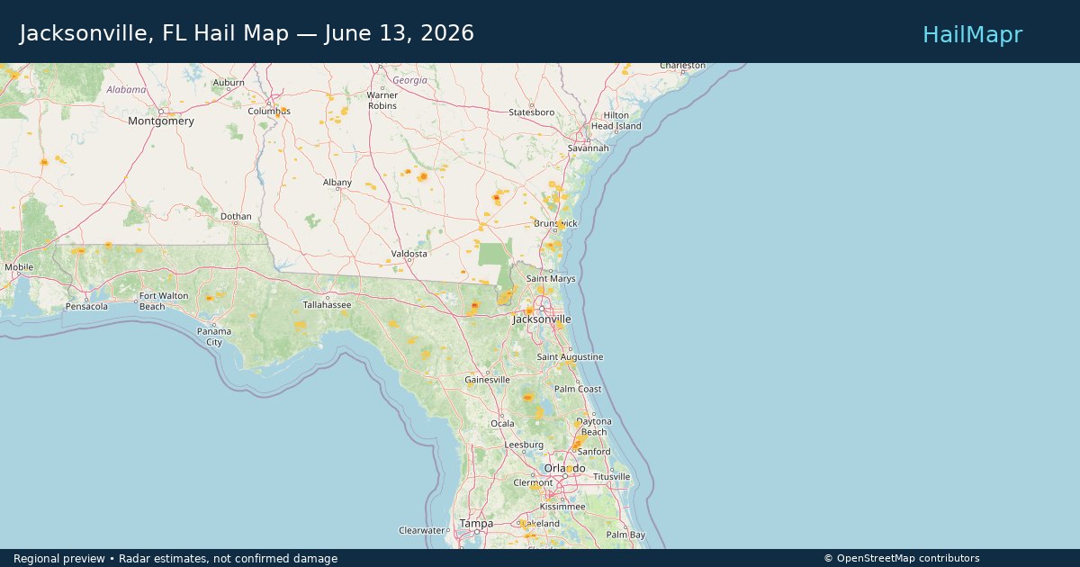Click the Regional preview radar estimates note

(175, 559)
